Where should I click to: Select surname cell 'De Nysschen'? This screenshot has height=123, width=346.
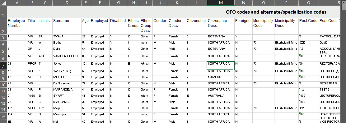pos(67,84)
